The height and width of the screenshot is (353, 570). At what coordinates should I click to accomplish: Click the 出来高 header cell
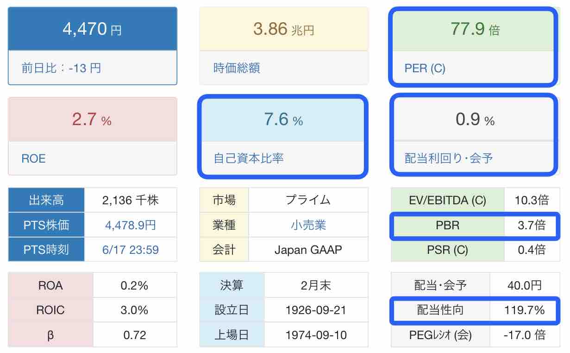(x=46, y=201)
